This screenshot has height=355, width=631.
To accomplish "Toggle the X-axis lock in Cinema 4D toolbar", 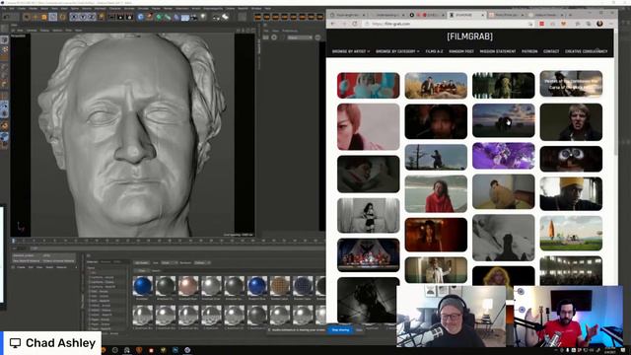I will pos(74,17).
